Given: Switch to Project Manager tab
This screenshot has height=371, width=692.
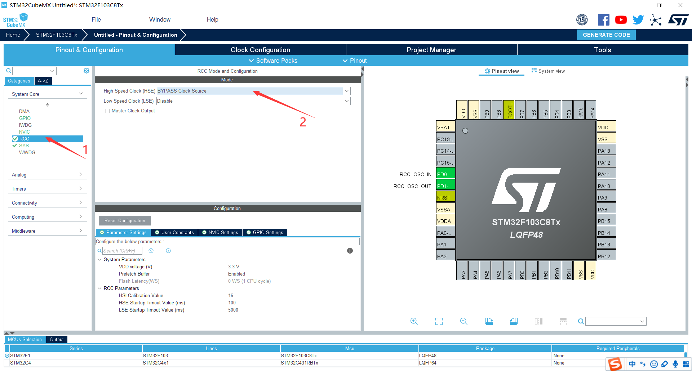Looking at the screenshot, I should 431,50.
